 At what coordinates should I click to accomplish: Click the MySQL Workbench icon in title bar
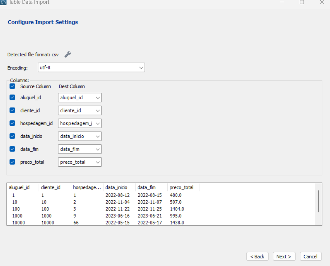click(x=3, y=2)
